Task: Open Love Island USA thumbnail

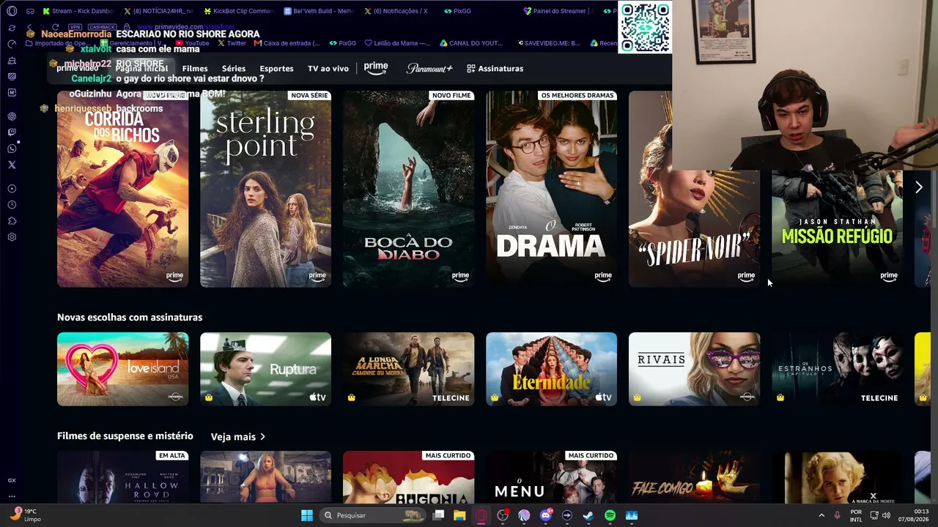Action: click(122, 369)
